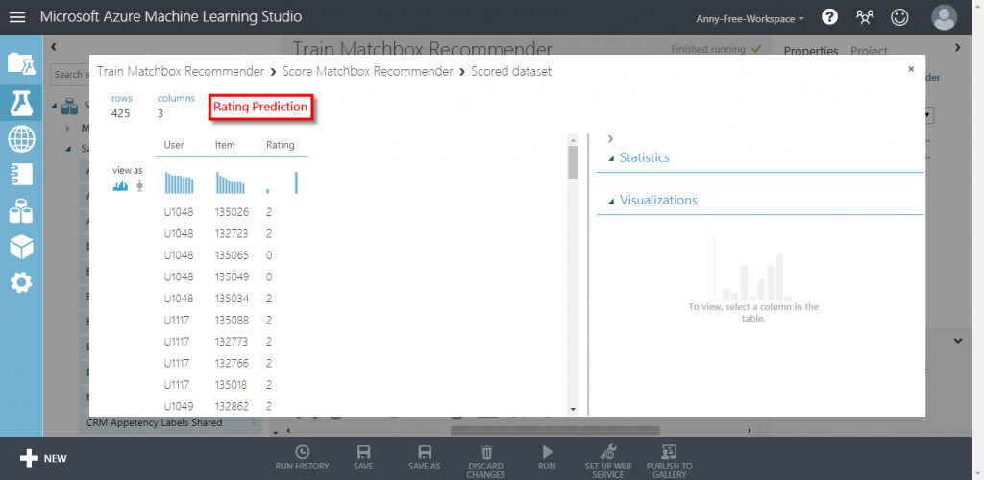The width and height of the screenshot is (984, 480).
Task: Close the Scored dataset dialog
Action: tap(911, 69)
